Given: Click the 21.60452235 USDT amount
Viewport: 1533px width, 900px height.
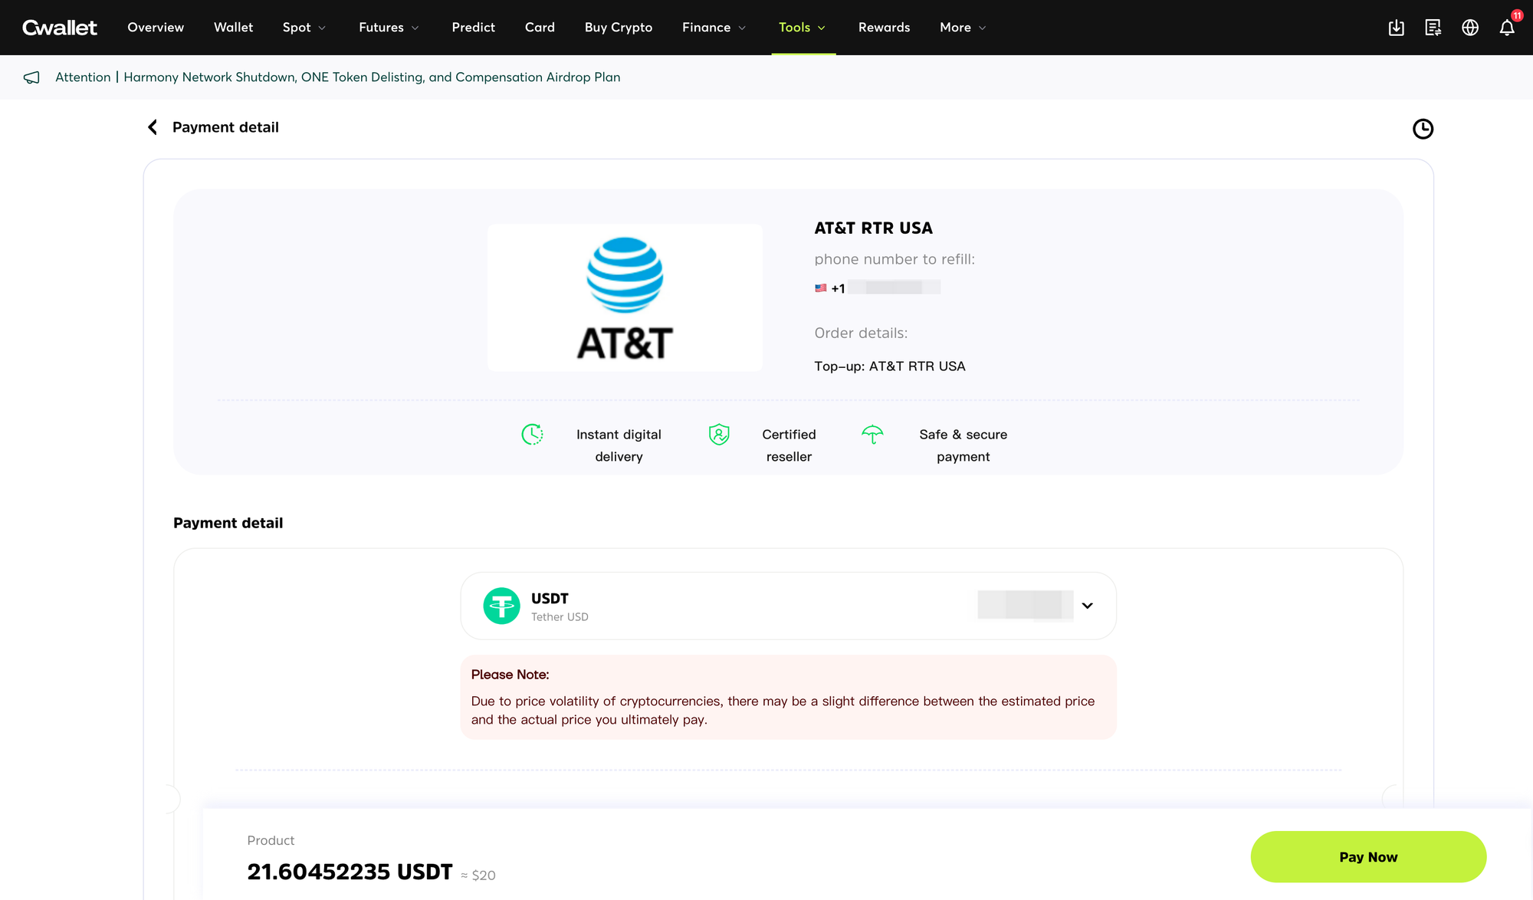Looking at the screenshot, I should pyautogui.click(x=350, y=872).
